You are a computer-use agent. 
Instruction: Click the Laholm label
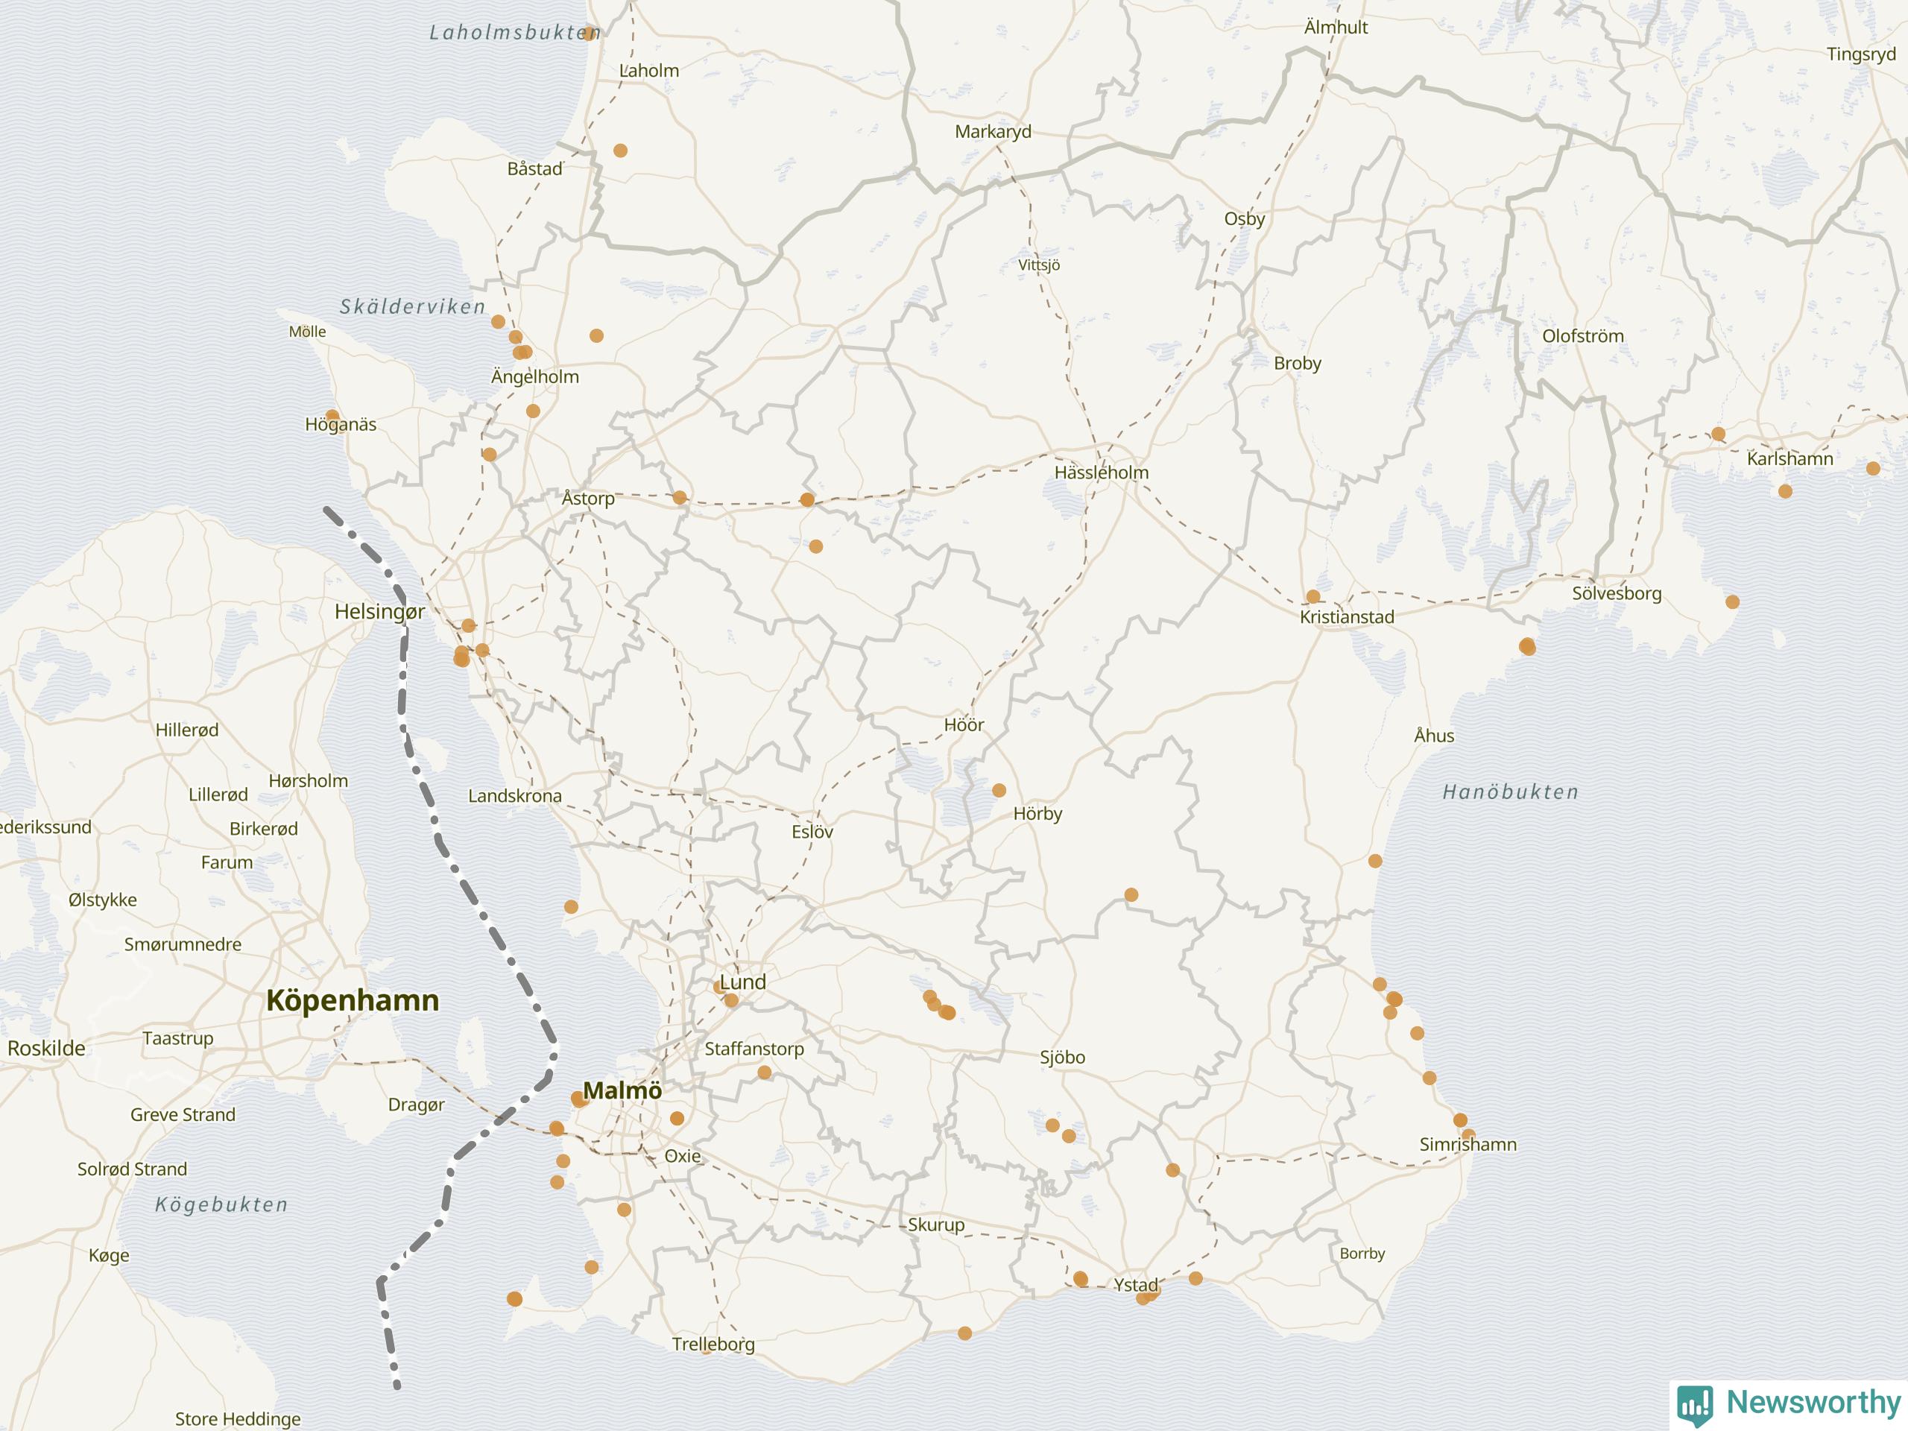pos(648,71)
